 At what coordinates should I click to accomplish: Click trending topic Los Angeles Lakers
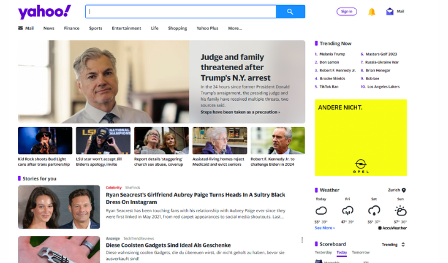(383, 87)
